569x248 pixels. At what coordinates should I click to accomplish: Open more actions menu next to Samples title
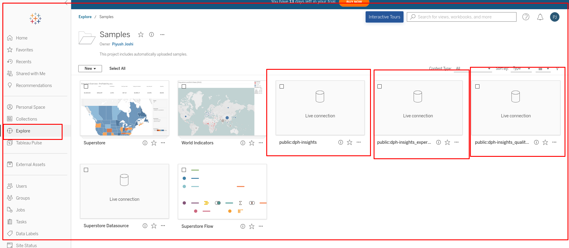162,34
